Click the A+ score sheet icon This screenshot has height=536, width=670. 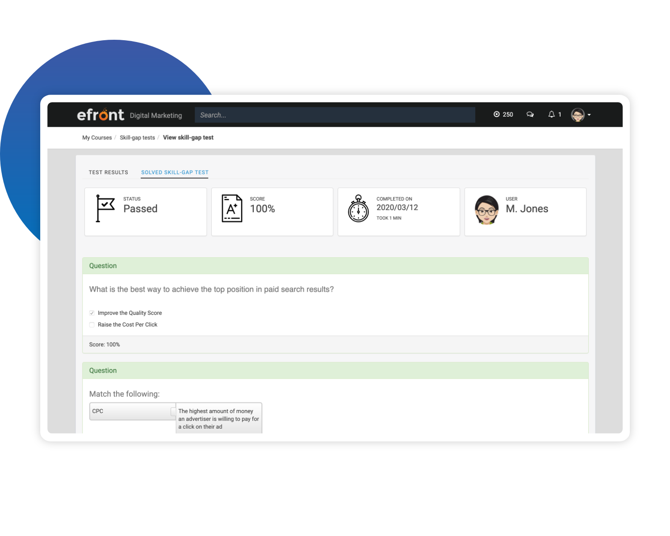pyautogui.click(x=232, y=208)
